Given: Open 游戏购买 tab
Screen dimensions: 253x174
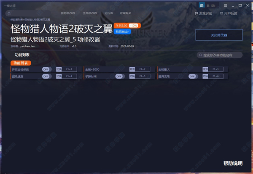Looking at the screenshot, I should 125,13.
